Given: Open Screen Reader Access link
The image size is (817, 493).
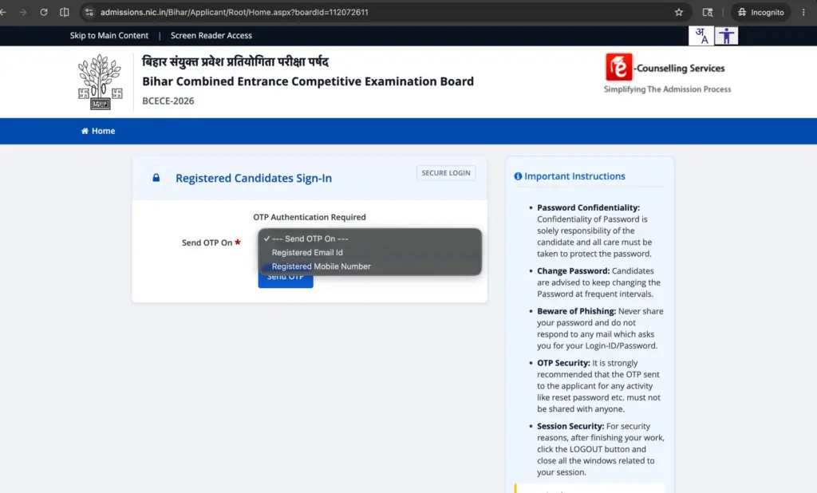Looking at the screenshot, I should click(x=211, y=35).
